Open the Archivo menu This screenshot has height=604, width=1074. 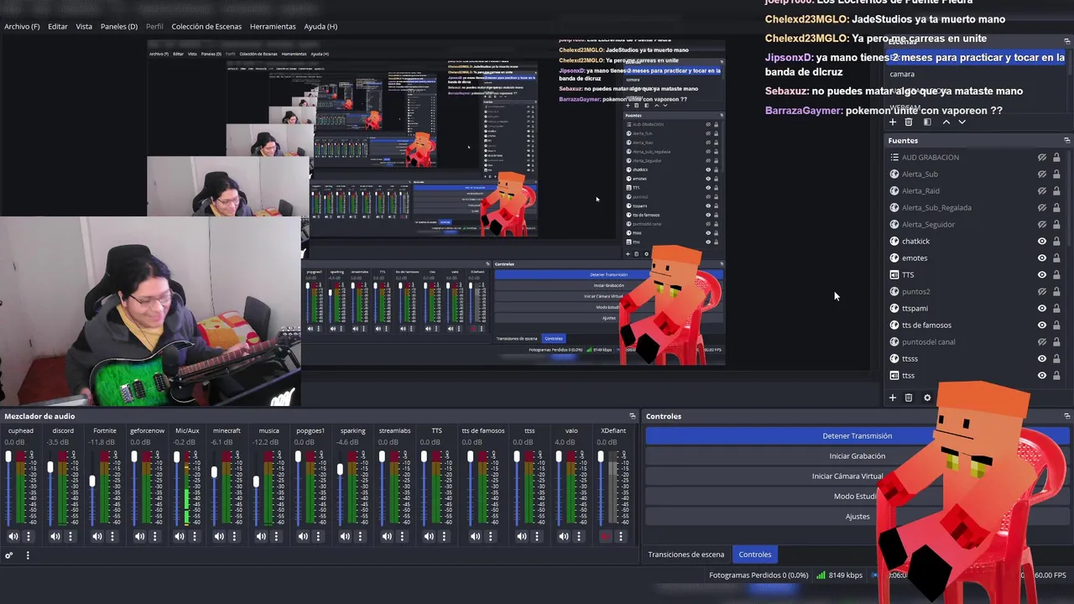pos(22,26)
